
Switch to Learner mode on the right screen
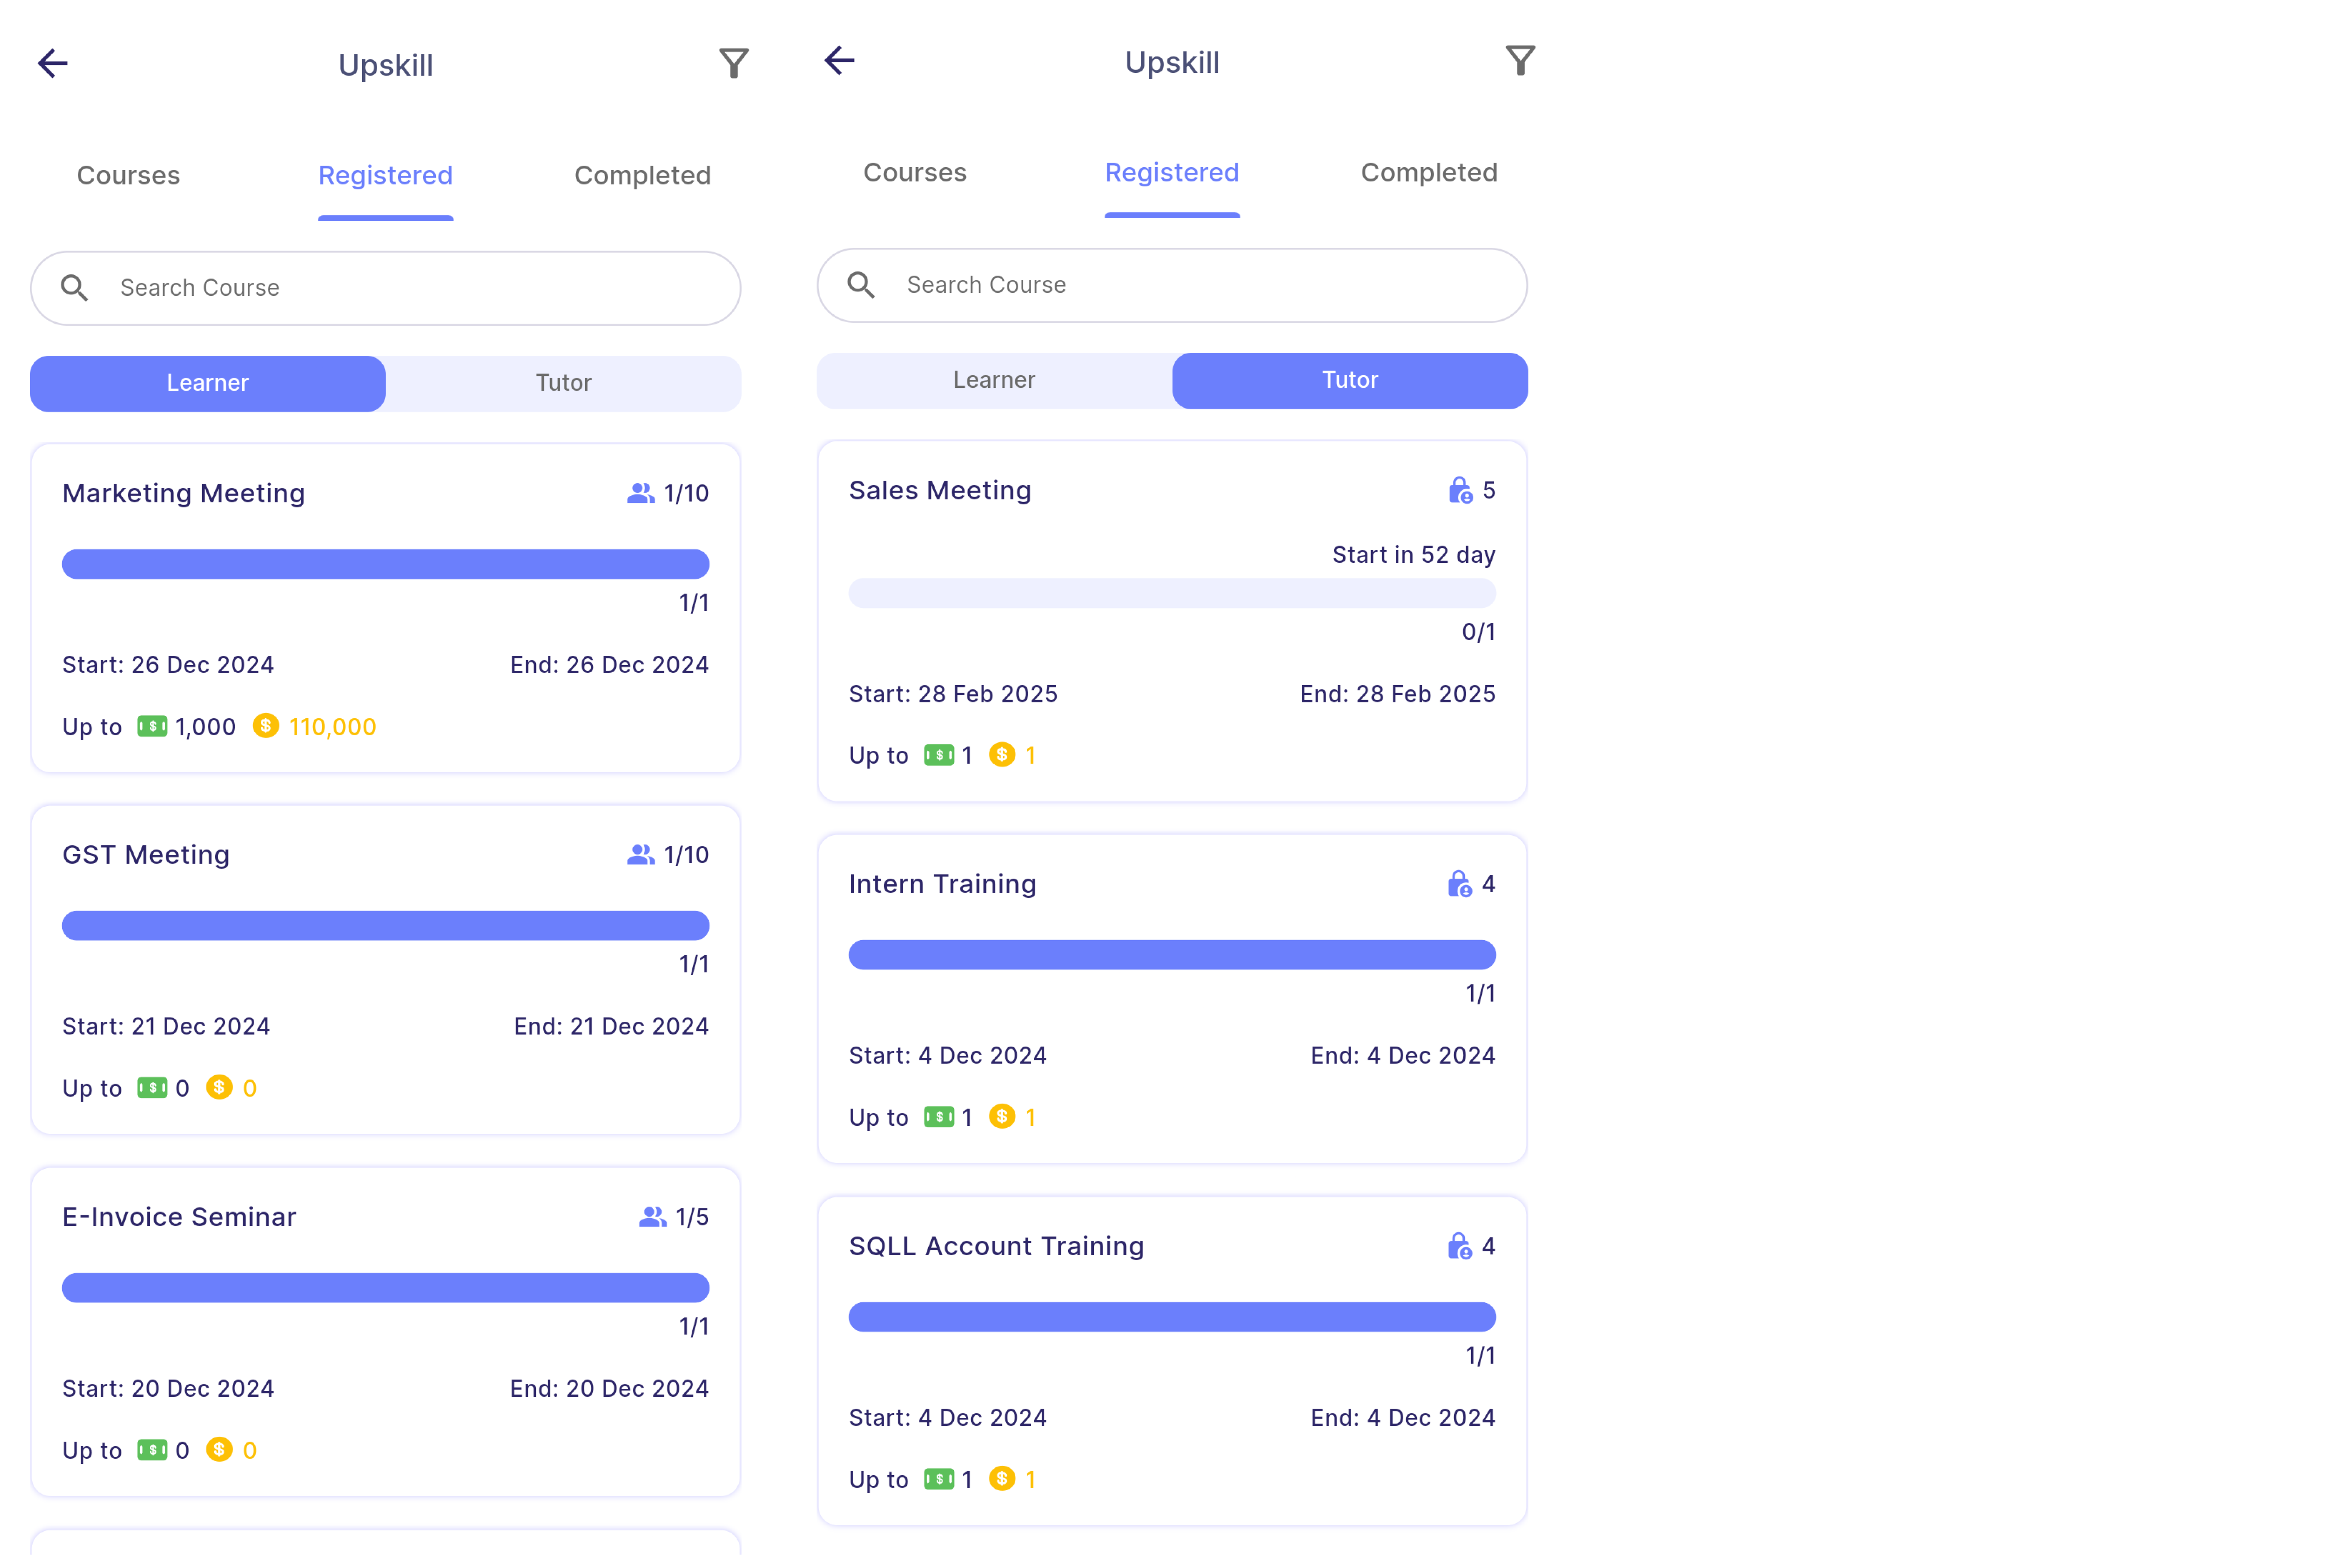pyautogui.click(x=994, y=380)
